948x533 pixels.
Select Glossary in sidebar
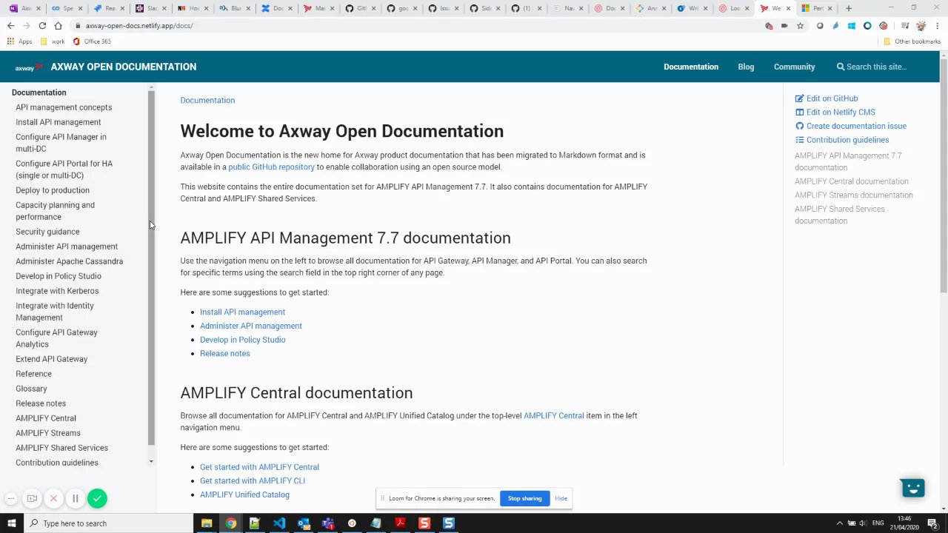pos(31,389)
